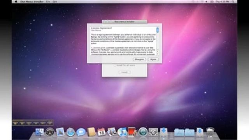Open Photo Booth from the Dock
Viewport: 249px width, 140px height.
pos(132,132)
